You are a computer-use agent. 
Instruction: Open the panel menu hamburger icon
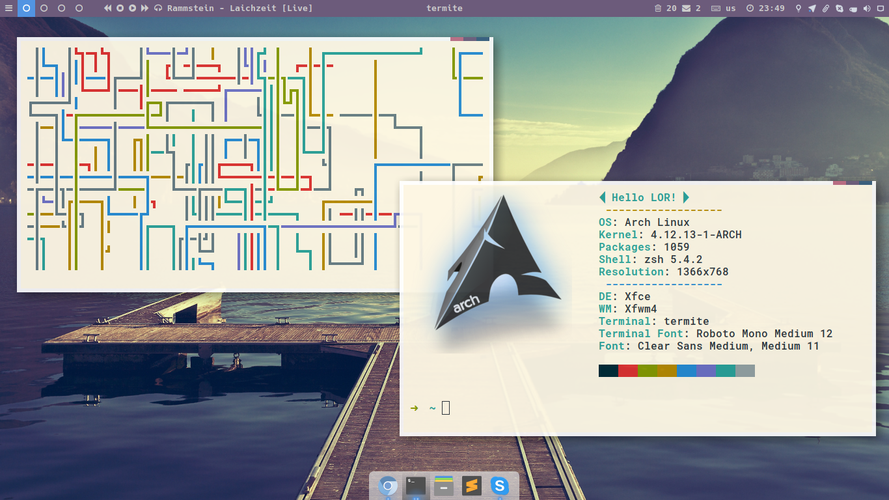click(x=8, y=8)
